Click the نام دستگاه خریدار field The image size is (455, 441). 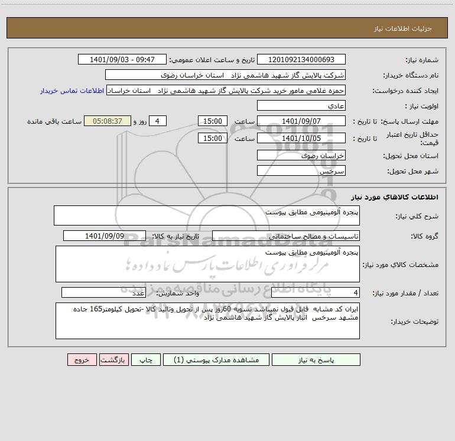click(225, 75)
